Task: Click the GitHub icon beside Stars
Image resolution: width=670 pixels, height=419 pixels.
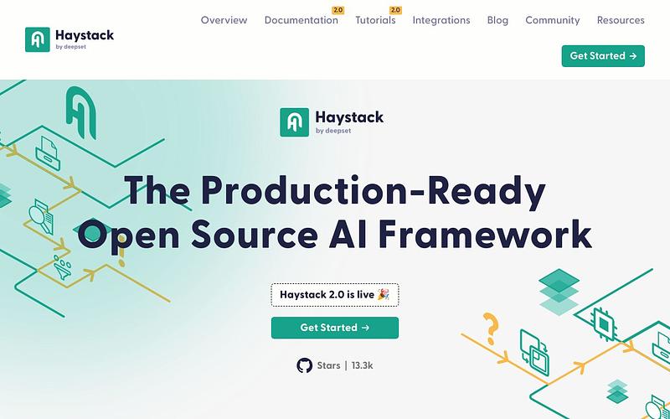Action: [x=305, y=365]
